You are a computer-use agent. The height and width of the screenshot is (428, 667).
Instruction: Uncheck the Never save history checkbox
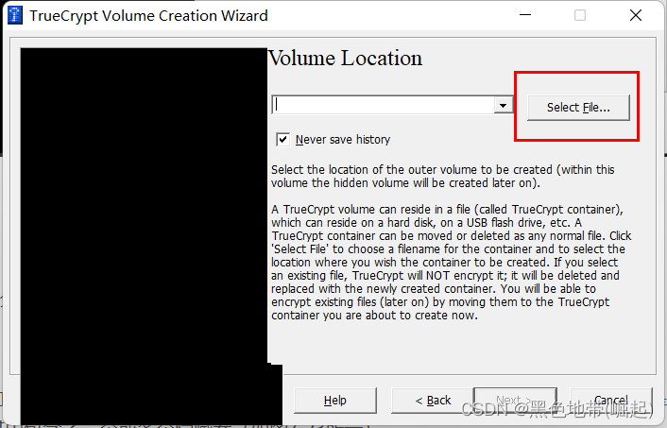coord(282,140)
